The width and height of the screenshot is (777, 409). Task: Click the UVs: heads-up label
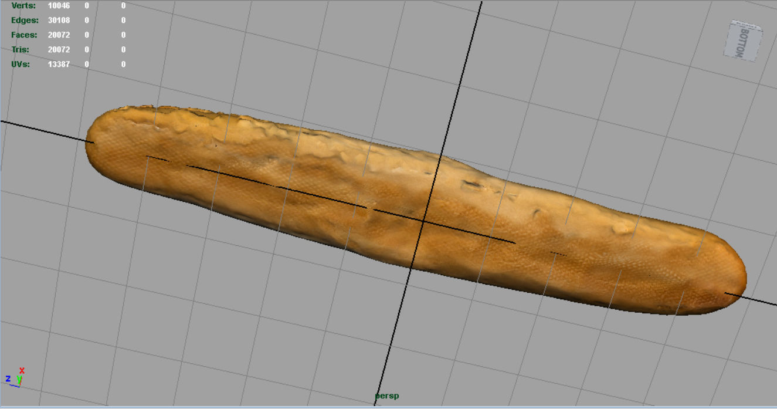click(x=21, y=64)
